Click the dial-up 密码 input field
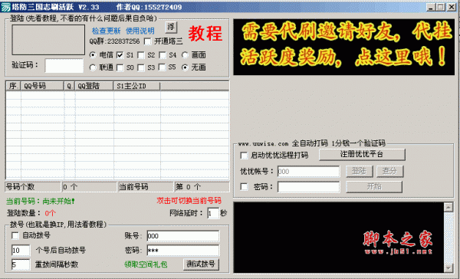The image size is (460, 279). [183, 251]
